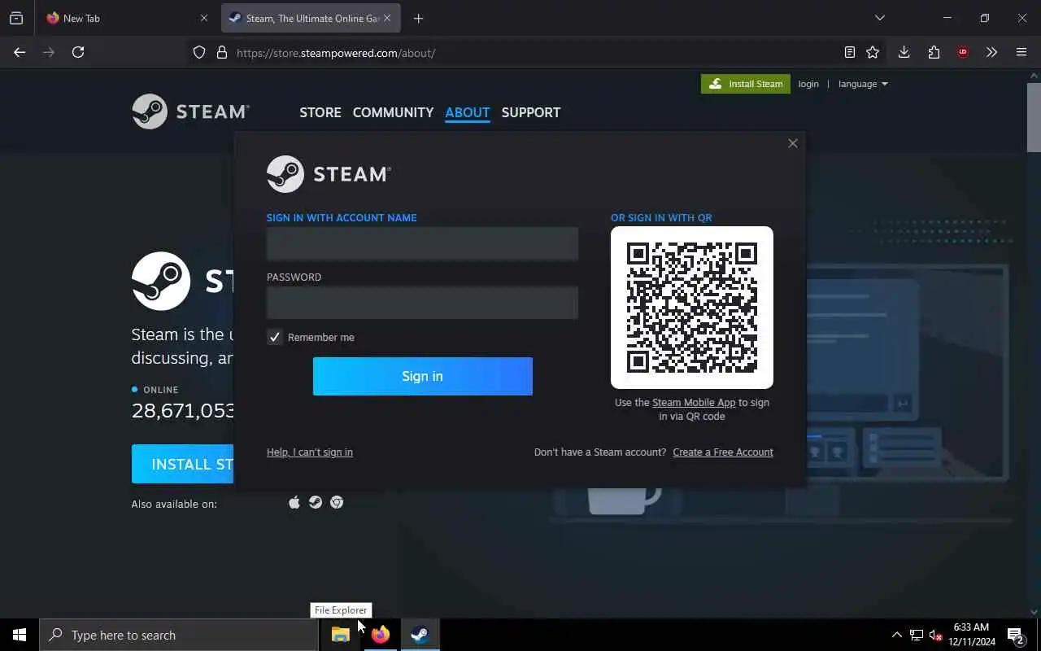Click the network tray icon
Image resolution: width=1041 pixels, height=651 pixels.
(x=916, y=635)
